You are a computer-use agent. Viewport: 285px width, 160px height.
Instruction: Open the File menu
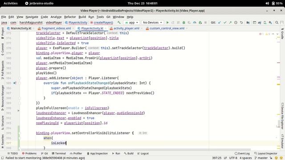4,17
